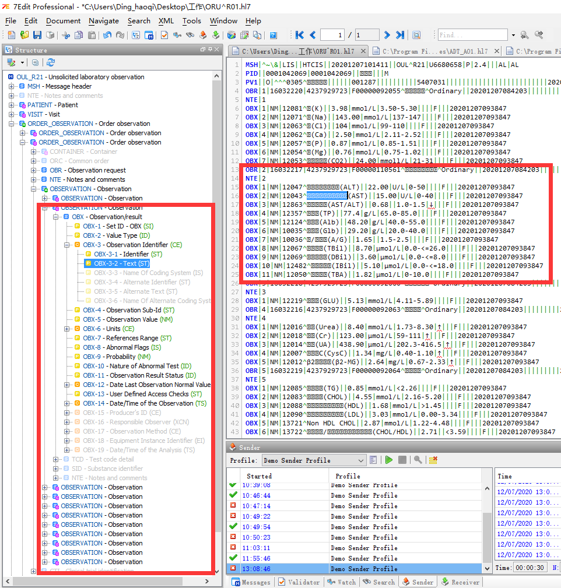Click the Redo icon in the toolbar
The image size is (561, 588).
click(x=120, y=36)
